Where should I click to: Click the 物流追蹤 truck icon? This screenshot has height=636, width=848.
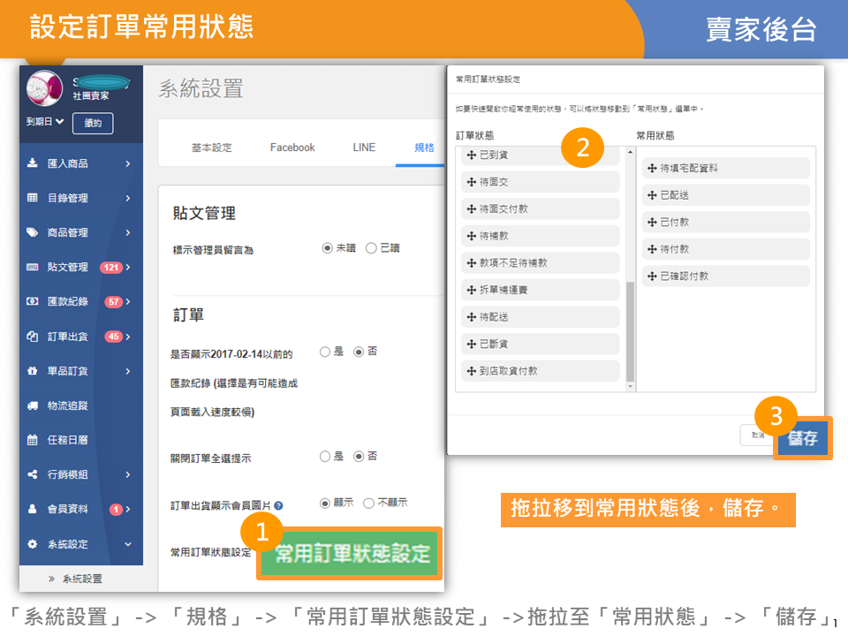pyautogui.click(x=33, y=405)
